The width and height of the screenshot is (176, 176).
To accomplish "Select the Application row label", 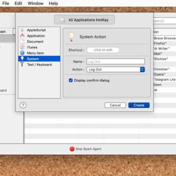I will coord(36,36).
